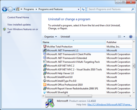Screen dimensions: 137x110
Task: Open Turn Windows features on or off
Action: click(x=23, y=31)
